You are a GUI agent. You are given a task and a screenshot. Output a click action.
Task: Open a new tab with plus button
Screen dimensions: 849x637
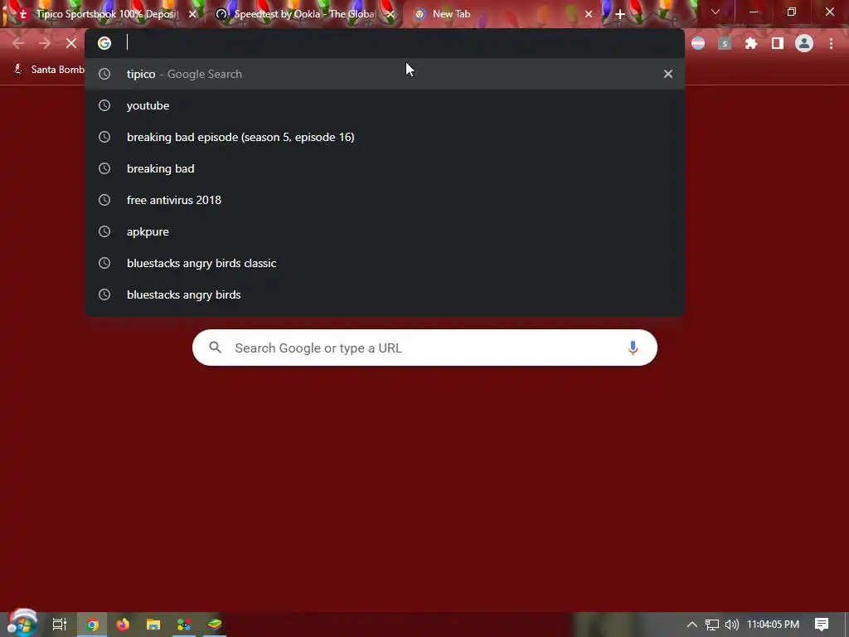[x=620, y=14]
